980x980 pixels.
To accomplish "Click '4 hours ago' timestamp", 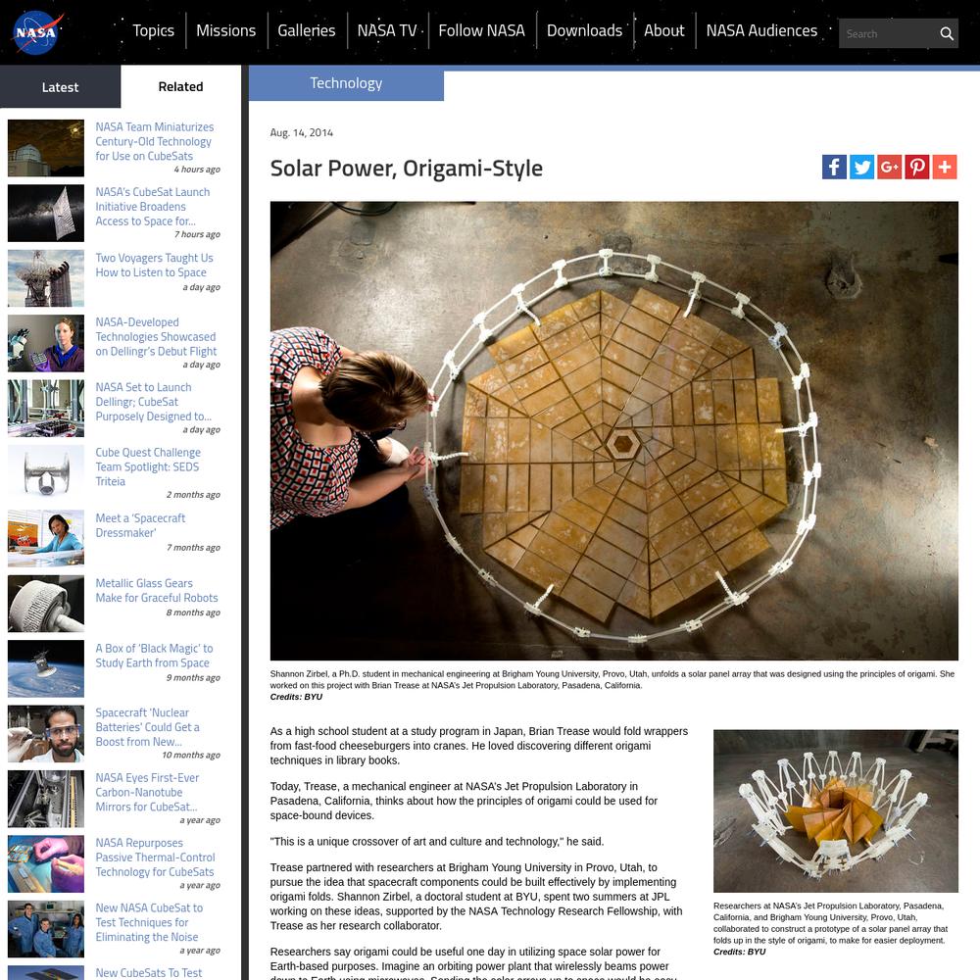I will click(x=197, y=170).
